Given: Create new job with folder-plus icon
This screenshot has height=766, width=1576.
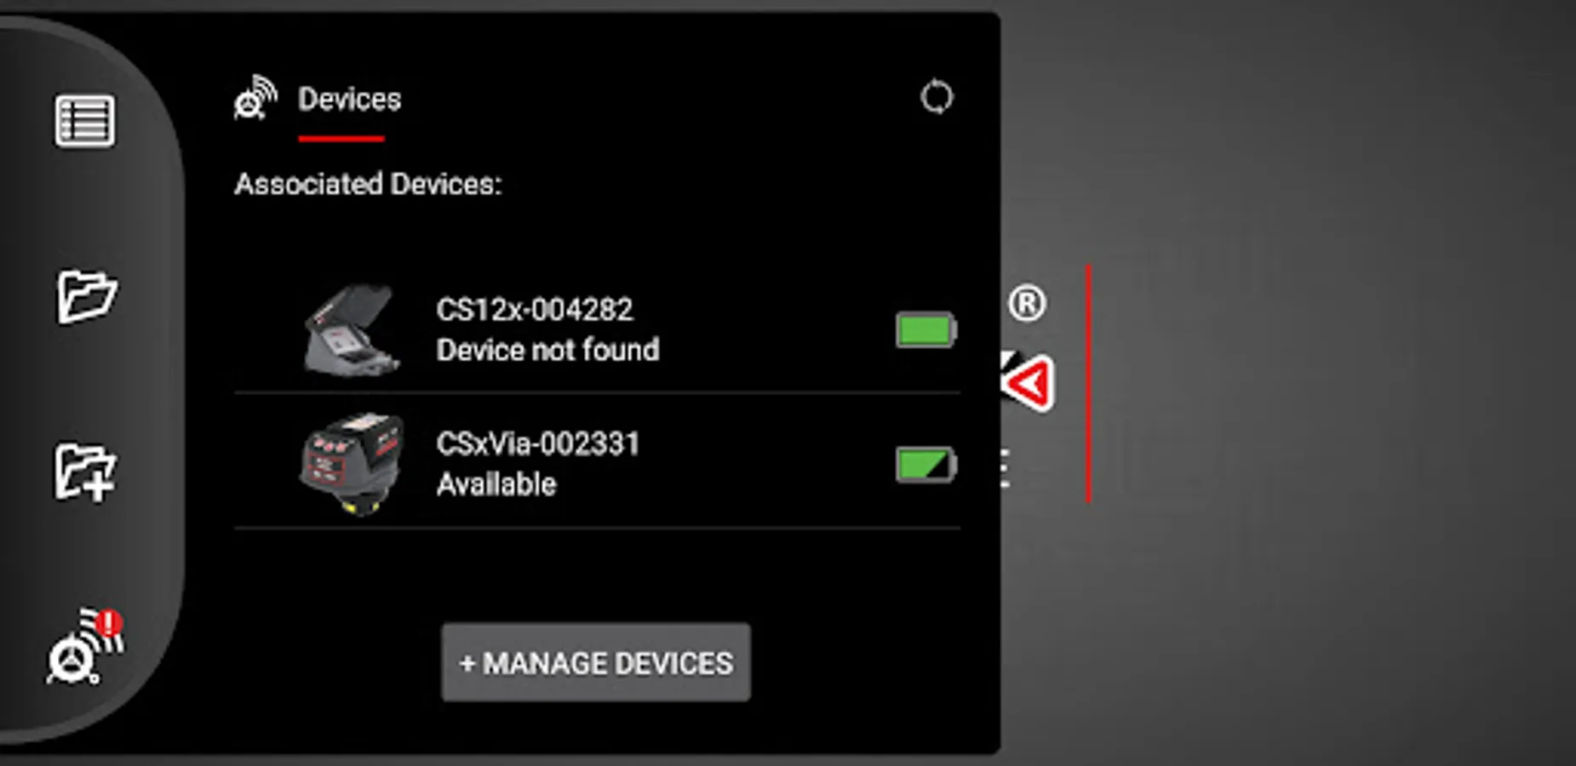Looking at the screenshot, I should 85,472.
